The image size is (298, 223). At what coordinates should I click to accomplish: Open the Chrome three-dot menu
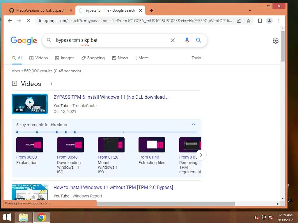click(x=279, y=21)
